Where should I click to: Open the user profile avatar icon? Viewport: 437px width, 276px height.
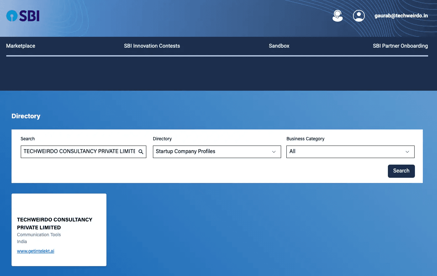click(359, 16)
